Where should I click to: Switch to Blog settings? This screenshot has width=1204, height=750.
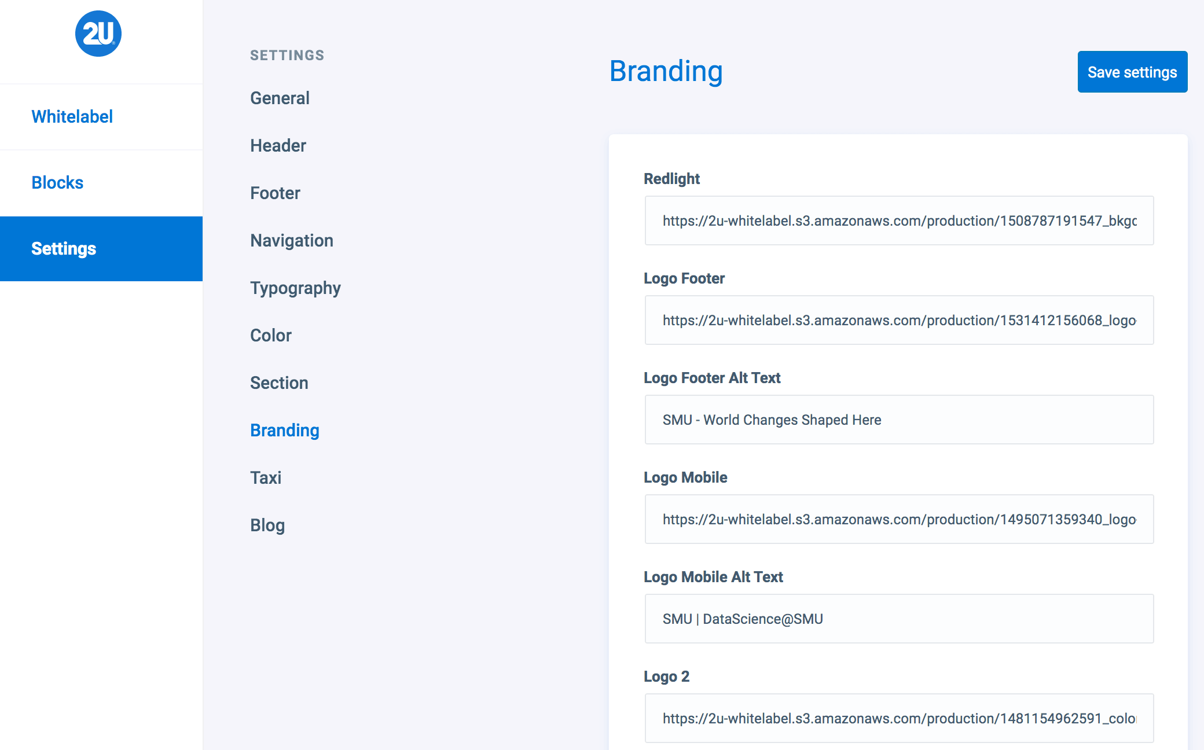tap(267, 525)
